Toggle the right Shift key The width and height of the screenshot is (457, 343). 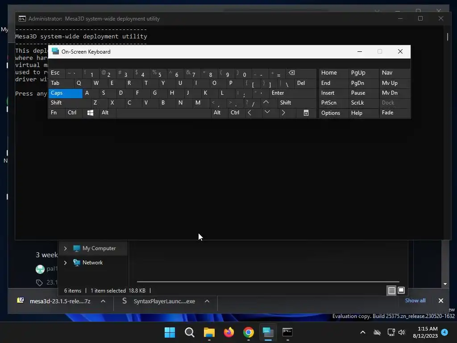pos(297,103)
